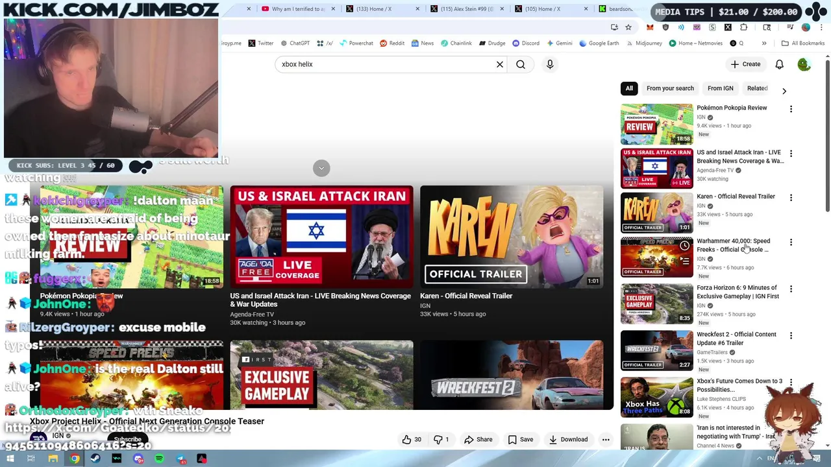
Task: Open Steam from the Windows taskbar
Action: tap(95, 459)
